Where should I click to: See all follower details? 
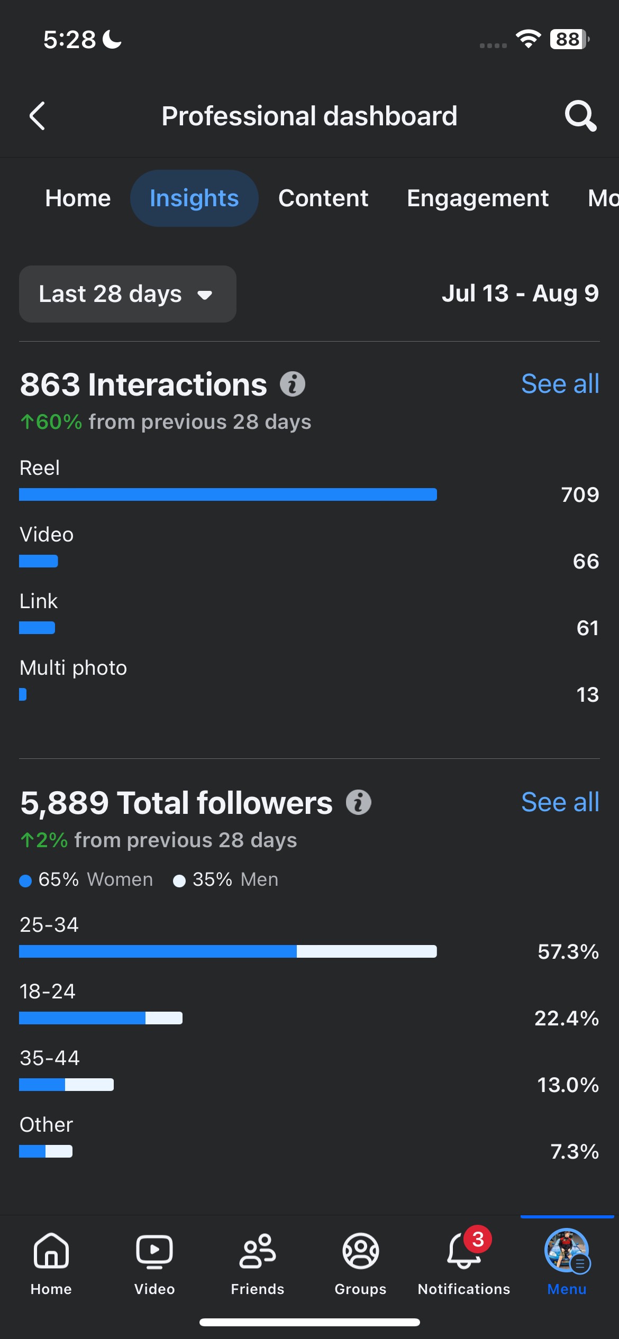560,802
